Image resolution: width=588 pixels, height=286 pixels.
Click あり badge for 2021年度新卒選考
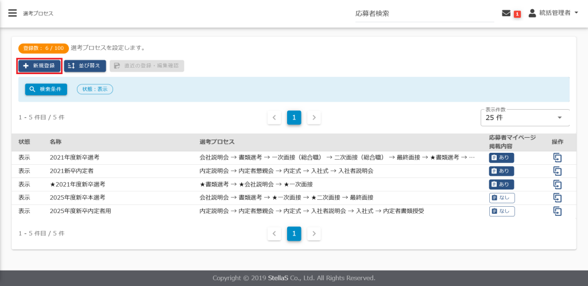[x=501, y=158]
